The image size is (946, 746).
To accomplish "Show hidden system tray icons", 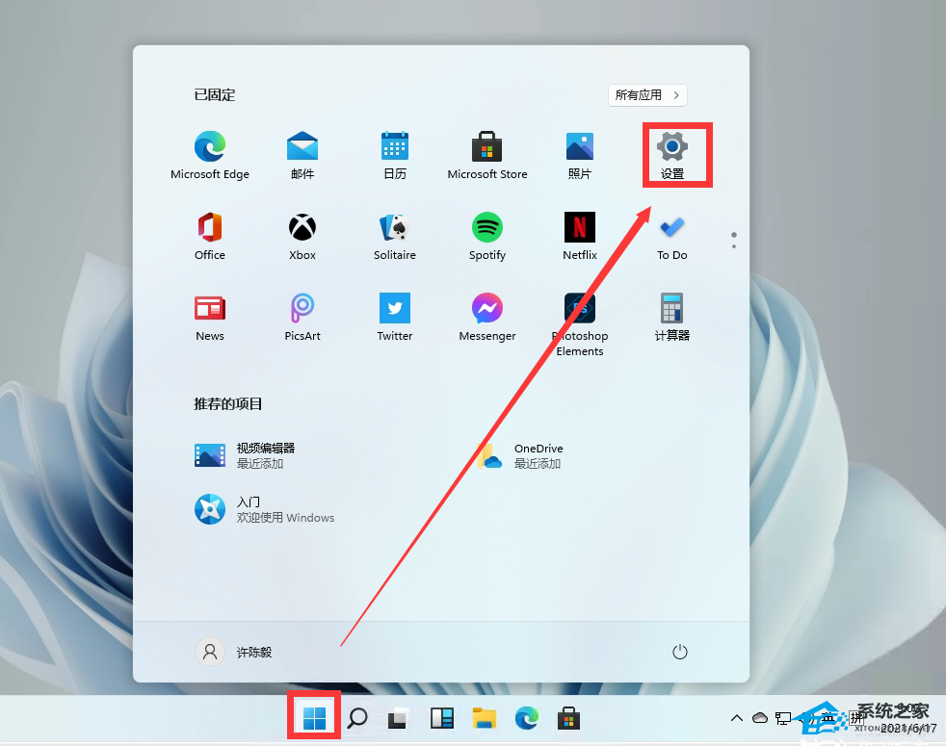I will (x=736, y=717).
